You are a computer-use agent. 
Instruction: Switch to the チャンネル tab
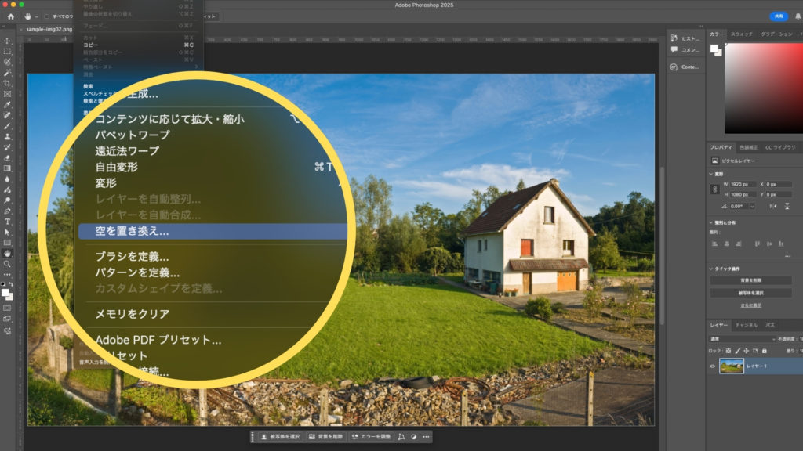[x=747, y=325]
